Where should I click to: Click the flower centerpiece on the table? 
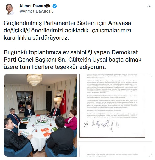[x=42, y=120]
